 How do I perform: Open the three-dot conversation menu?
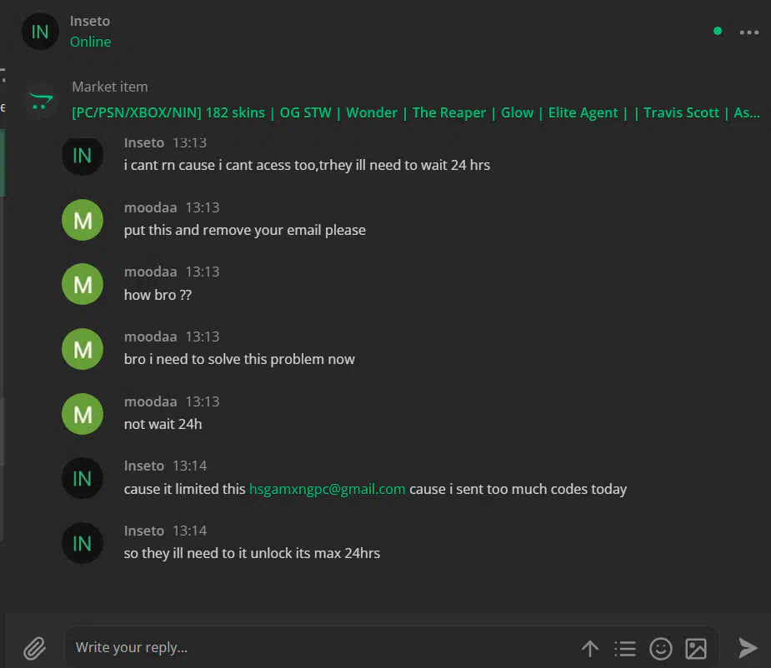pyautogui.click(x=748, y=32)
